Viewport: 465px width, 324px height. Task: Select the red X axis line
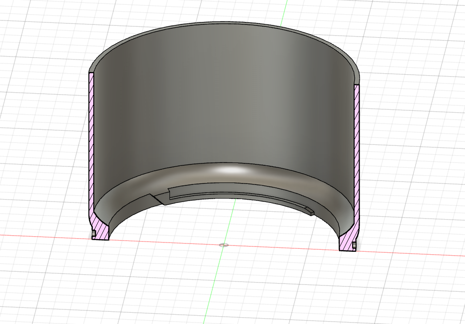tap(415, 253)
